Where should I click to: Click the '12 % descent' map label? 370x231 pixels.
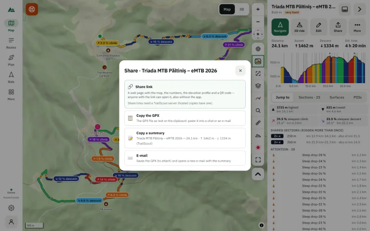click(x=66, y=179)
